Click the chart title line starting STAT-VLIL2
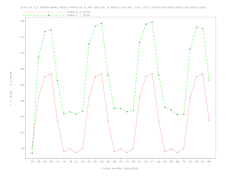Viewport: 228px width, 176px height. (113, 7)
